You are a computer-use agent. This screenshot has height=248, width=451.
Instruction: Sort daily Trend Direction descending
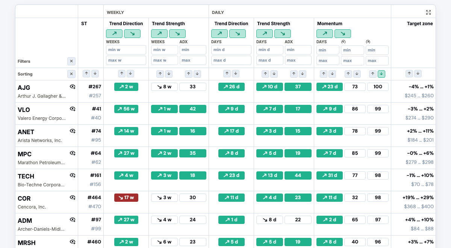[236, 74]
